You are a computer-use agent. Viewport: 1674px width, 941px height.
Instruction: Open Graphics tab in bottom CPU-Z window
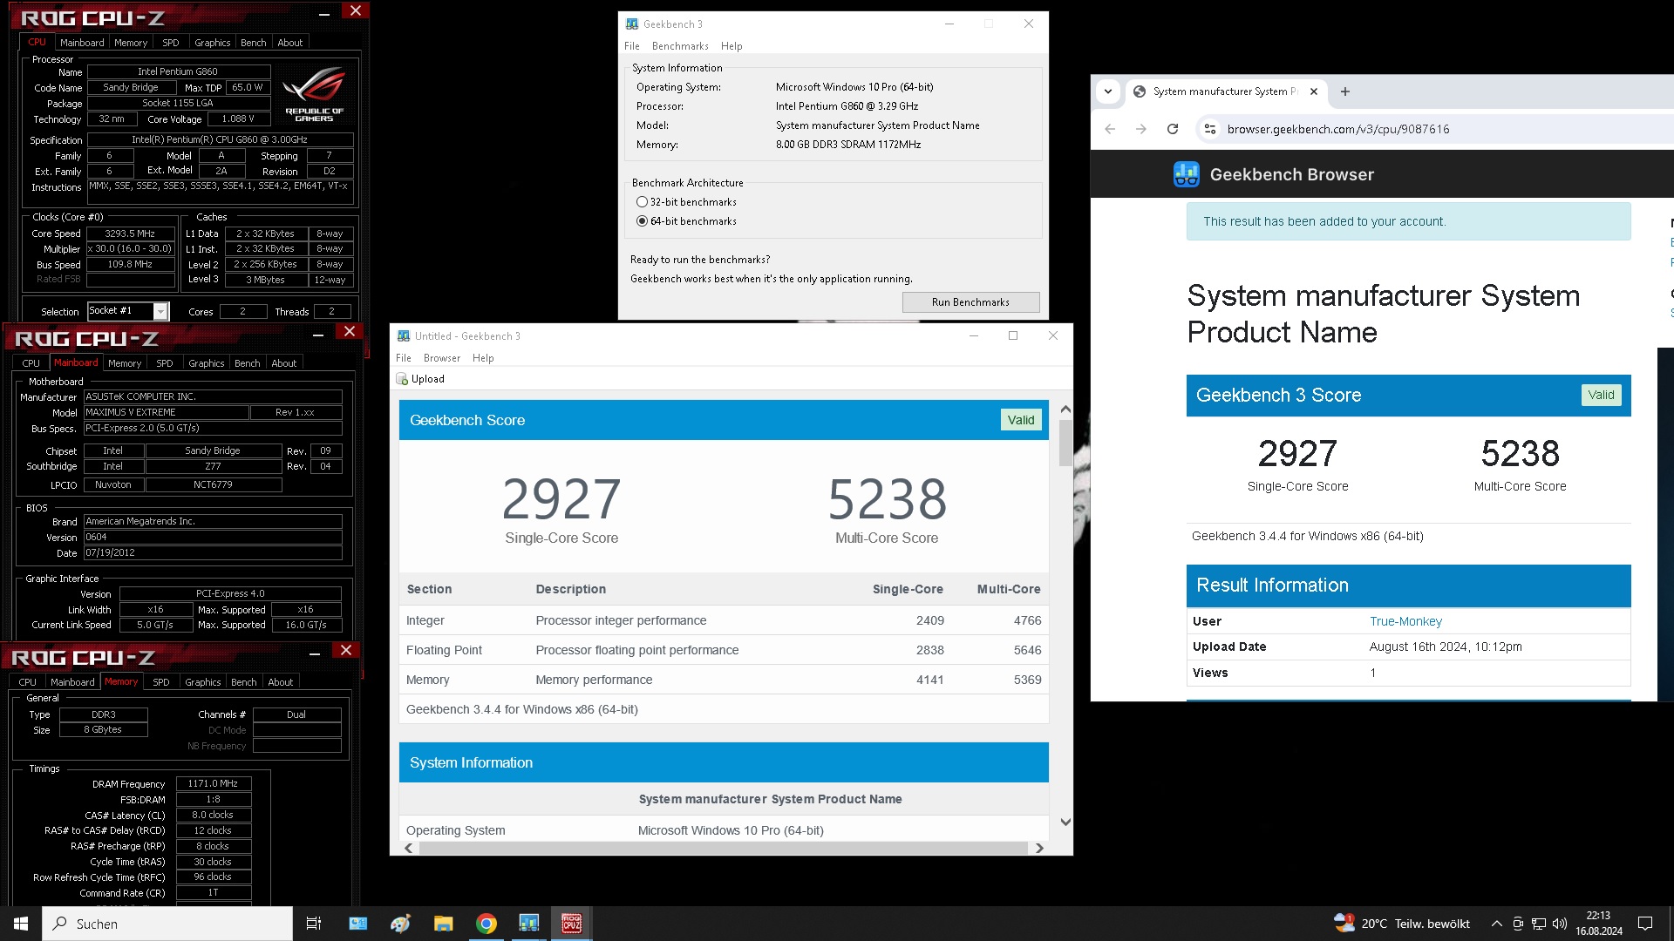(203, 682)
